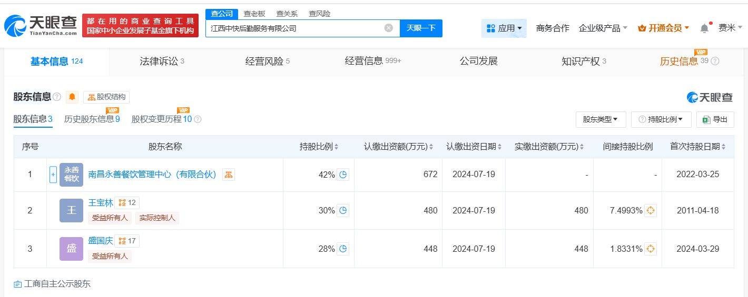Open 王宝林's related companies badge 12
Image resolution: width=748 pixels, height=297 pixels.
[127, 202]
